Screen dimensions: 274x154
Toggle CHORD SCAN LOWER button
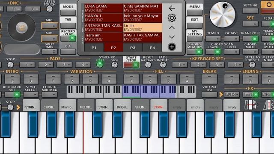click(213, 52)
